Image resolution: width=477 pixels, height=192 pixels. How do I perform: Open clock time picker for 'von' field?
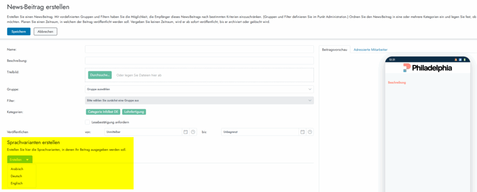[193, 132]
